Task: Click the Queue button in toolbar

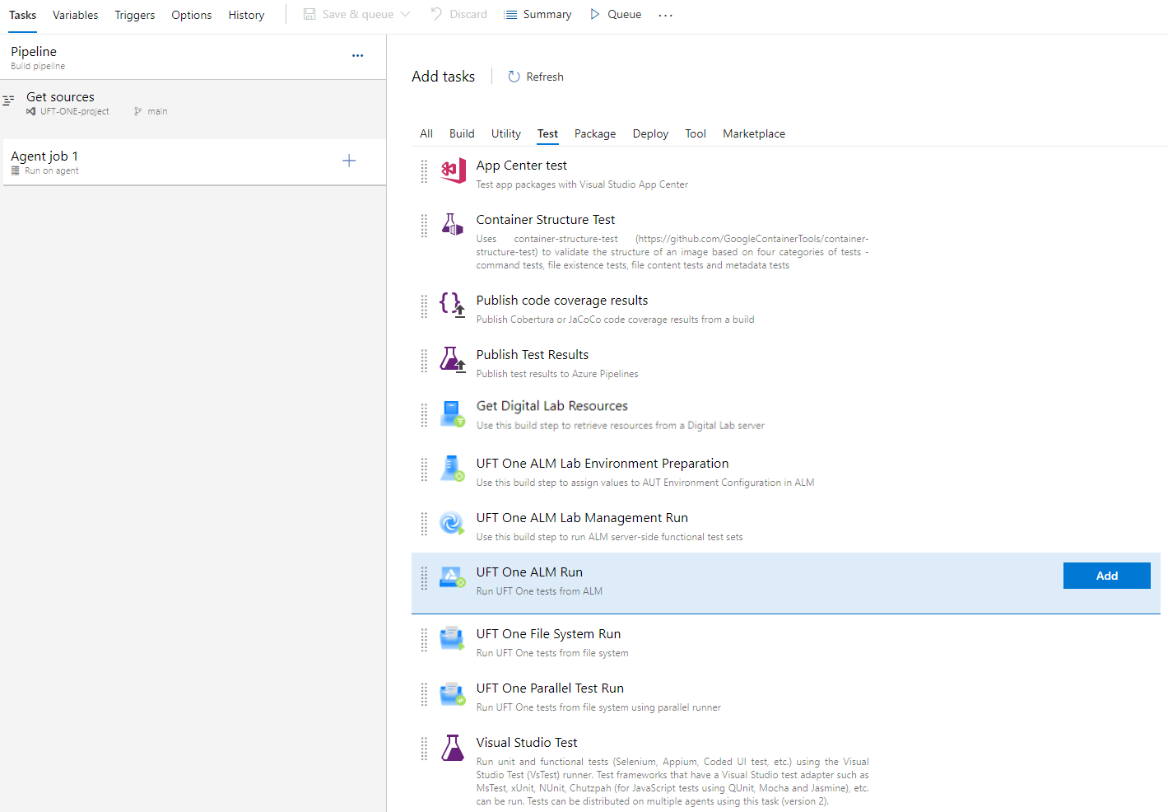Action: 616,15
